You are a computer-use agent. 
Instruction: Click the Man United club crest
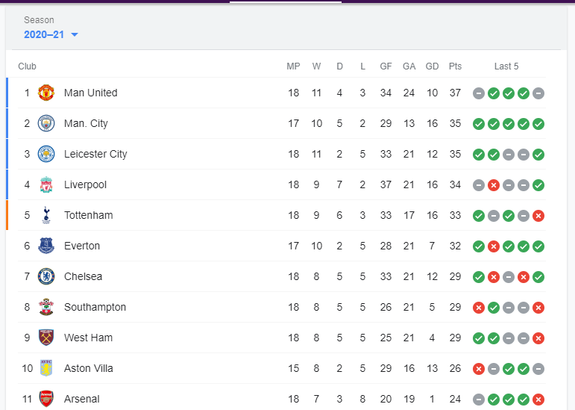click(x=46, y=93)
